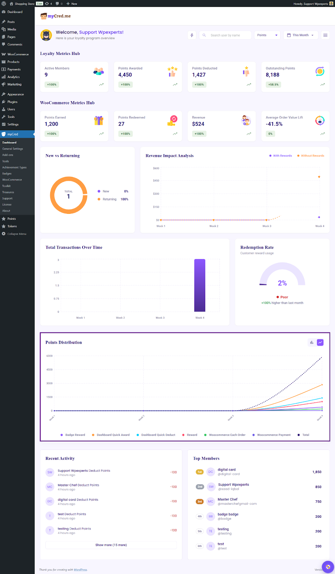Image resolution: width=335 pixels, height=574 pixels.
Task: Toggle the With Rewards legend series
Action: (280, 156)
